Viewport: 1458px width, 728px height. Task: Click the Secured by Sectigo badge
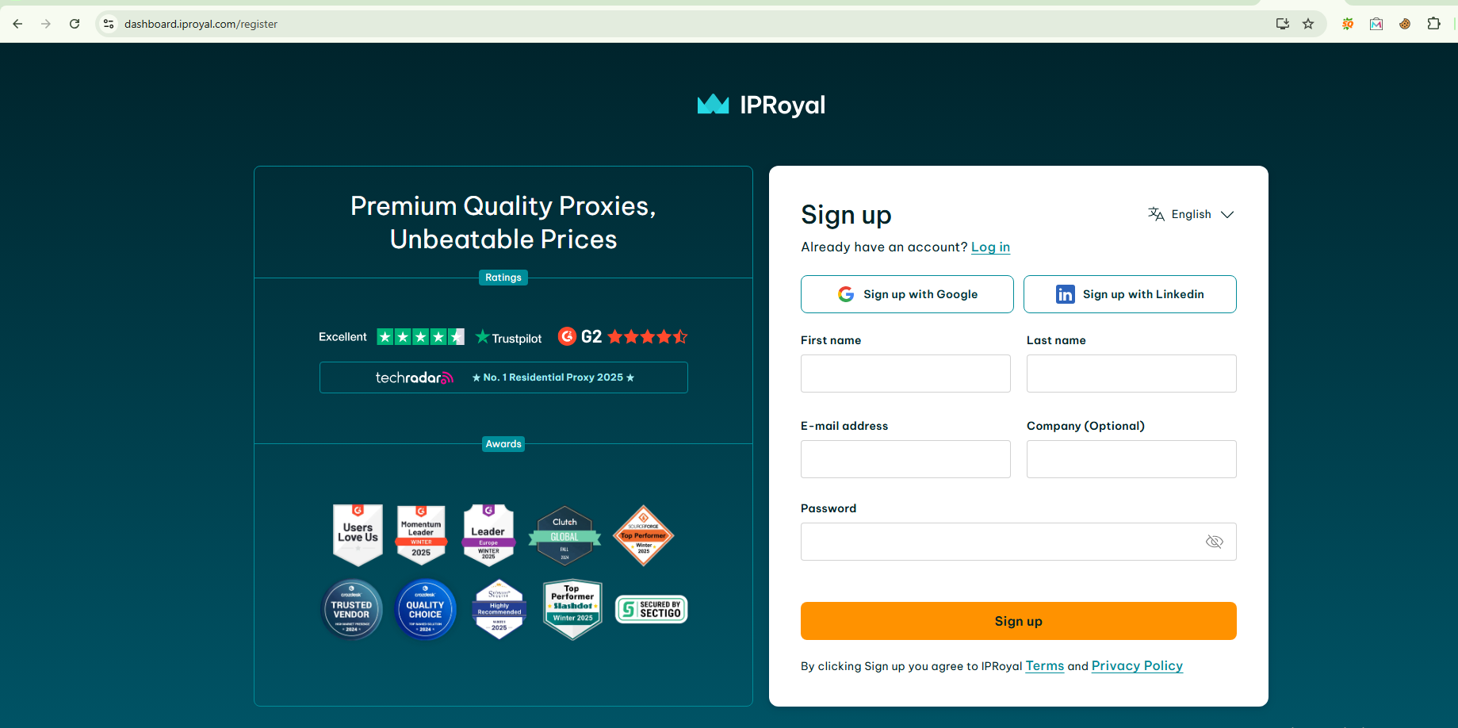click(x=651, y=609)
